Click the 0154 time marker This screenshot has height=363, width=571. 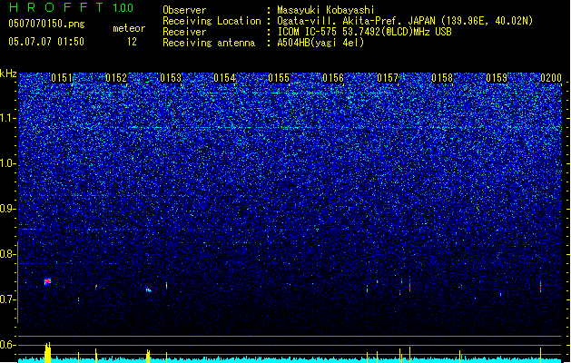[x=225, y=78]
